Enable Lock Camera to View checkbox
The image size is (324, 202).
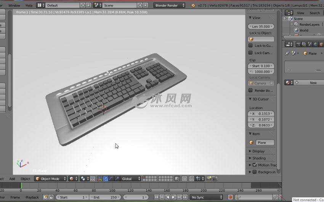251,53
